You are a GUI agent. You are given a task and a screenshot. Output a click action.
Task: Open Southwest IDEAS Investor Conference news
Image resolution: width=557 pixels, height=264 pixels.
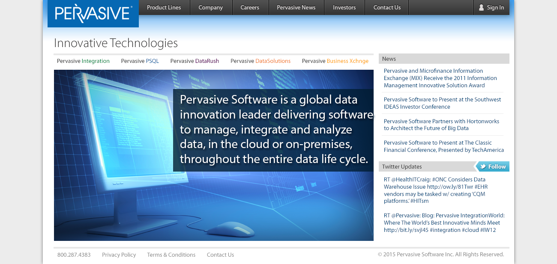pyautogui.click(x=442, y=103)
